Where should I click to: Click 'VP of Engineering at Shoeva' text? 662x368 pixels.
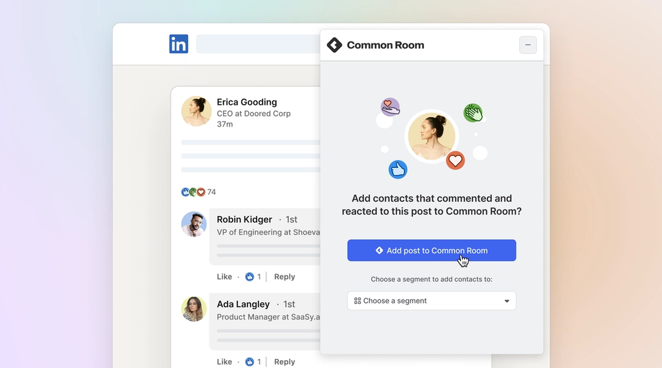tap(268, 232)
